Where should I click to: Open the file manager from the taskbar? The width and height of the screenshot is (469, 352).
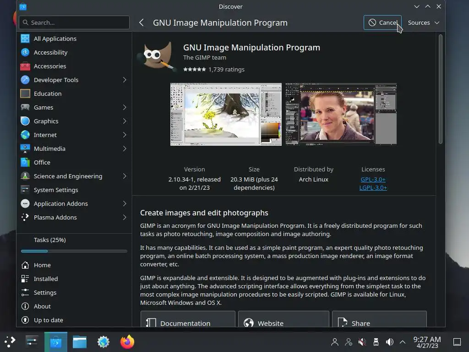tap(80, 342)
